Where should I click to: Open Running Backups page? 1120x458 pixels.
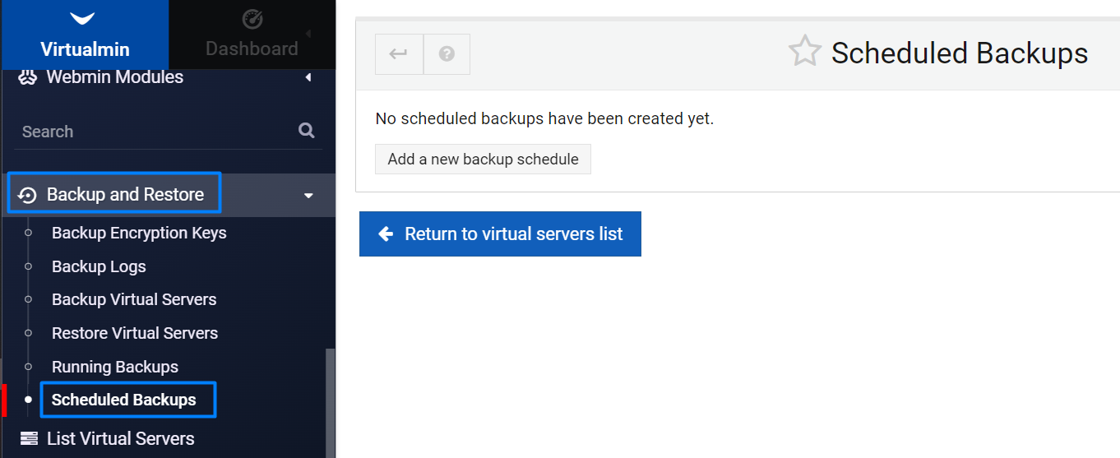pos(115,367)
